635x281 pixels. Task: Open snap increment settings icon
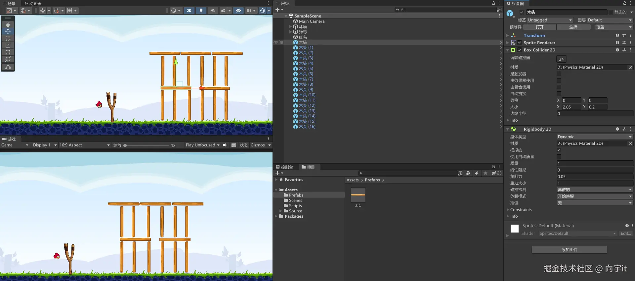click(72, 11)
